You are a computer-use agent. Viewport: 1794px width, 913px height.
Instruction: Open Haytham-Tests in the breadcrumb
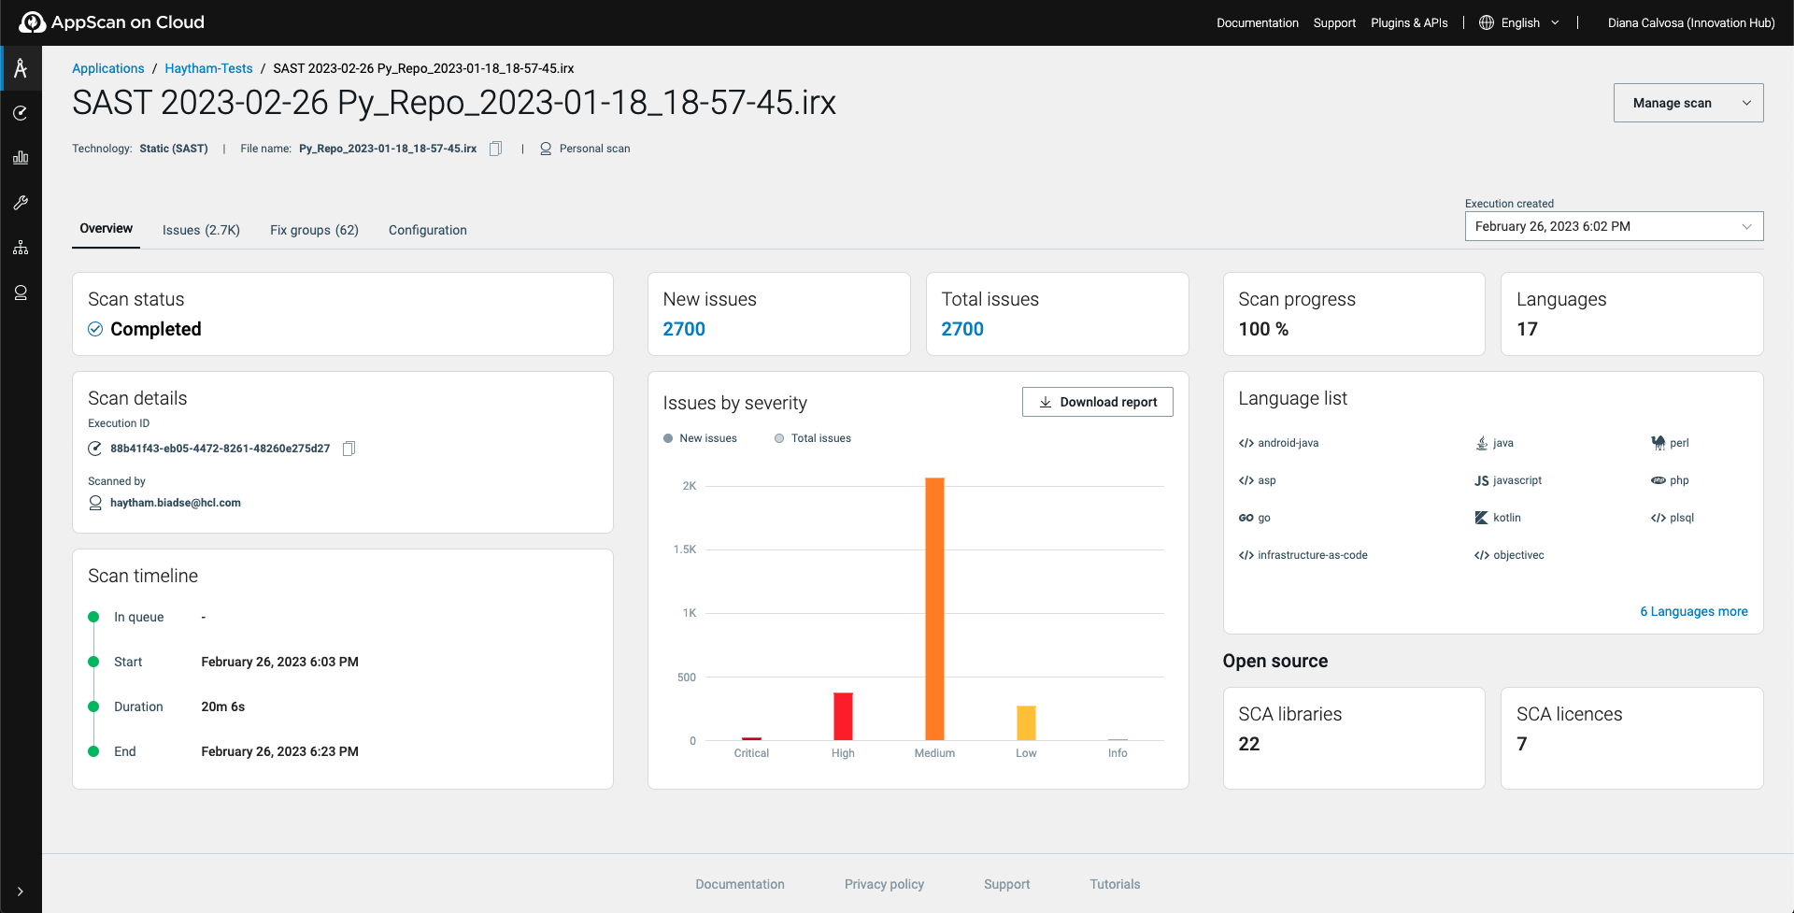pyautogui.click(x=208, y=68)
